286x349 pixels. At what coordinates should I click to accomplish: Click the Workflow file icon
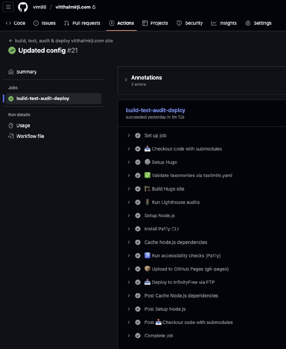[x=11, y=136]
